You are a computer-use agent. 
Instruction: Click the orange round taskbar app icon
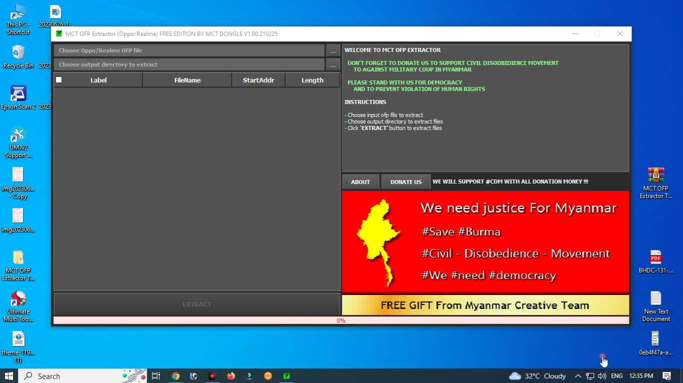pyautogui.click(x=268, y=376)
